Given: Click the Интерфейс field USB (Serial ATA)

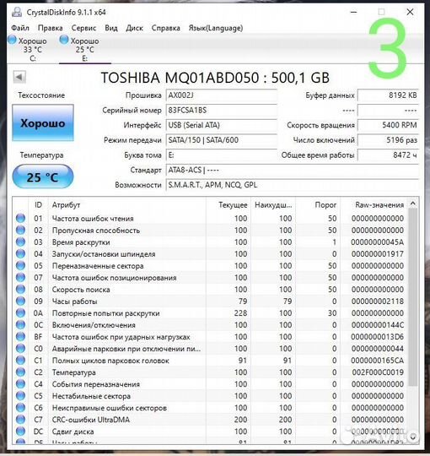Looking at the screenshot, I should [x=221, y=125].
